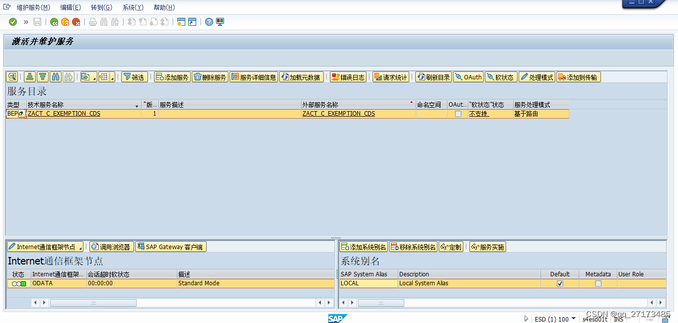Click the Layout grid icon in service toolbar
The width and height of the screenshot is (678, 323).
(103, 77)
